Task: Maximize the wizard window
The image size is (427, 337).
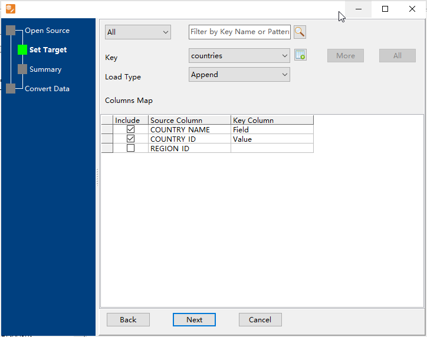Action: (385, 9)
